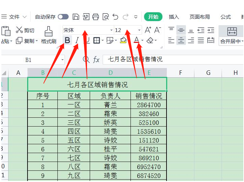
Task: Open the quick access toolbar customize dropdown
Action: pos(136,17)
